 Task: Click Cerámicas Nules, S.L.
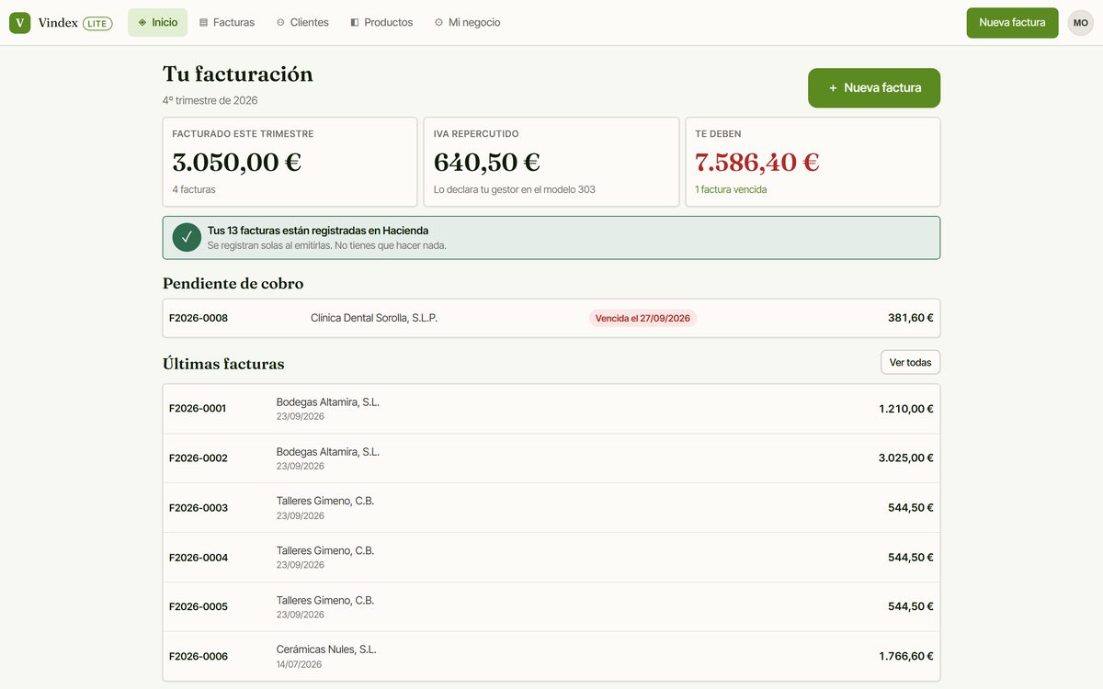pyautogui.click(x=326, y=649)
